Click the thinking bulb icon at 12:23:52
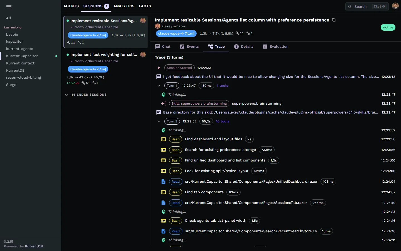 (x=163, y=130)
